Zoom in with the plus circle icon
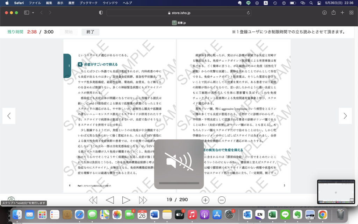Viewport: 358px width, 224px height. click(x=206, y=200)
